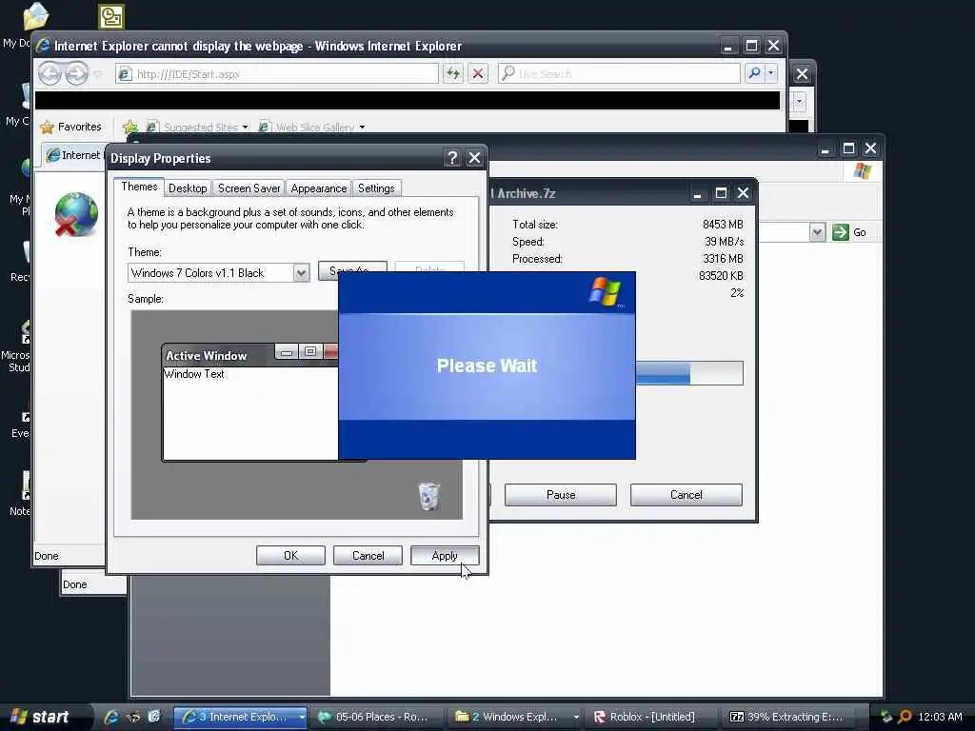The height and width of the screenshot is (731, 975).
Task: Click Apply in Display Properties
Action: click(445, 556)
